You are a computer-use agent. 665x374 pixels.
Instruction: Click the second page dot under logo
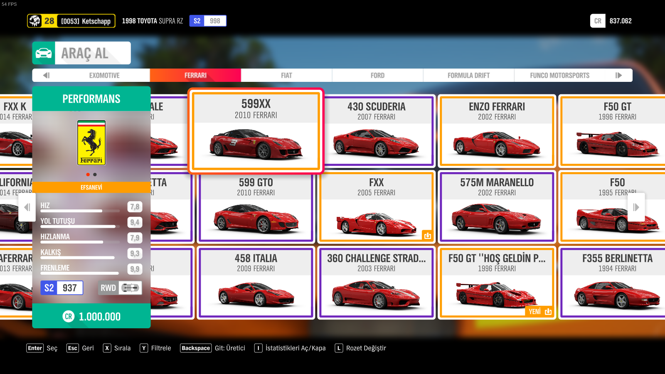tap(95, 175)
